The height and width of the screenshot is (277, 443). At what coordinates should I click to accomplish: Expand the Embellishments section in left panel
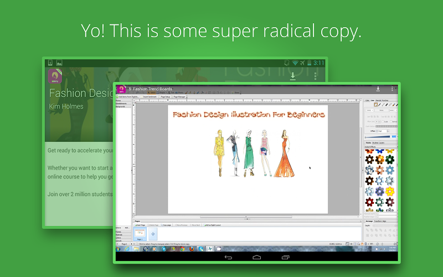121,104
